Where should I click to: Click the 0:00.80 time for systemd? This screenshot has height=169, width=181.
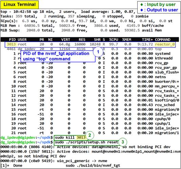tap(145, 54)
